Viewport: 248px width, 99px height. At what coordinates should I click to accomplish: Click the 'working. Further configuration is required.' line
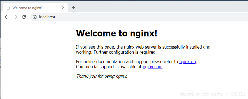(116, 52)
